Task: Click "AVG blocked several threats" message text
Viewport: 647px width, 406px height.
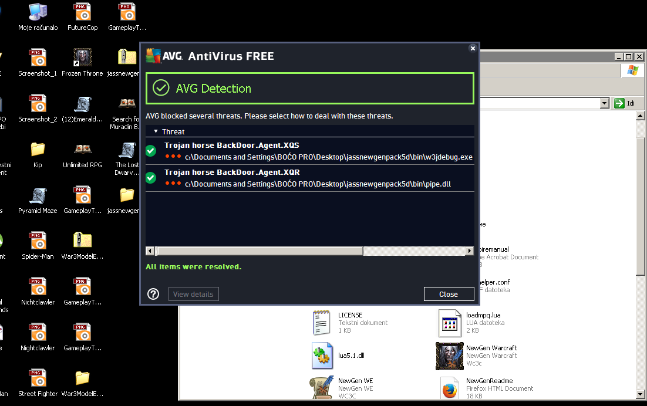Action: [269, 116]
